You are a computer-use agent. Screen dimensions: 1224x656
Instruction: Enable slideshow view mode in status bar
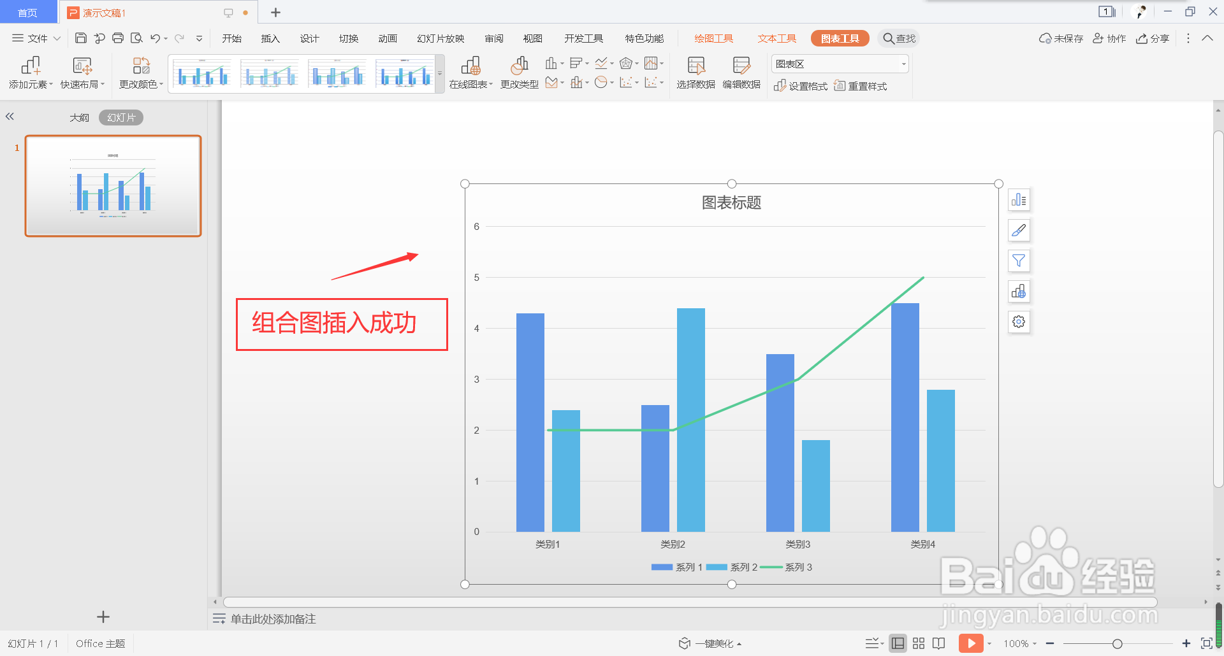(x=972, y=643)
